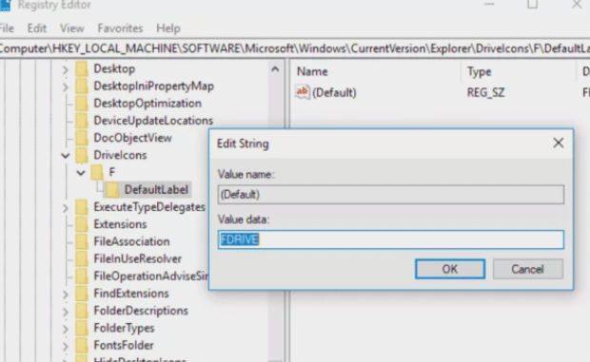
Task: Select the Desktop folder icon
Action: [82, 68]
